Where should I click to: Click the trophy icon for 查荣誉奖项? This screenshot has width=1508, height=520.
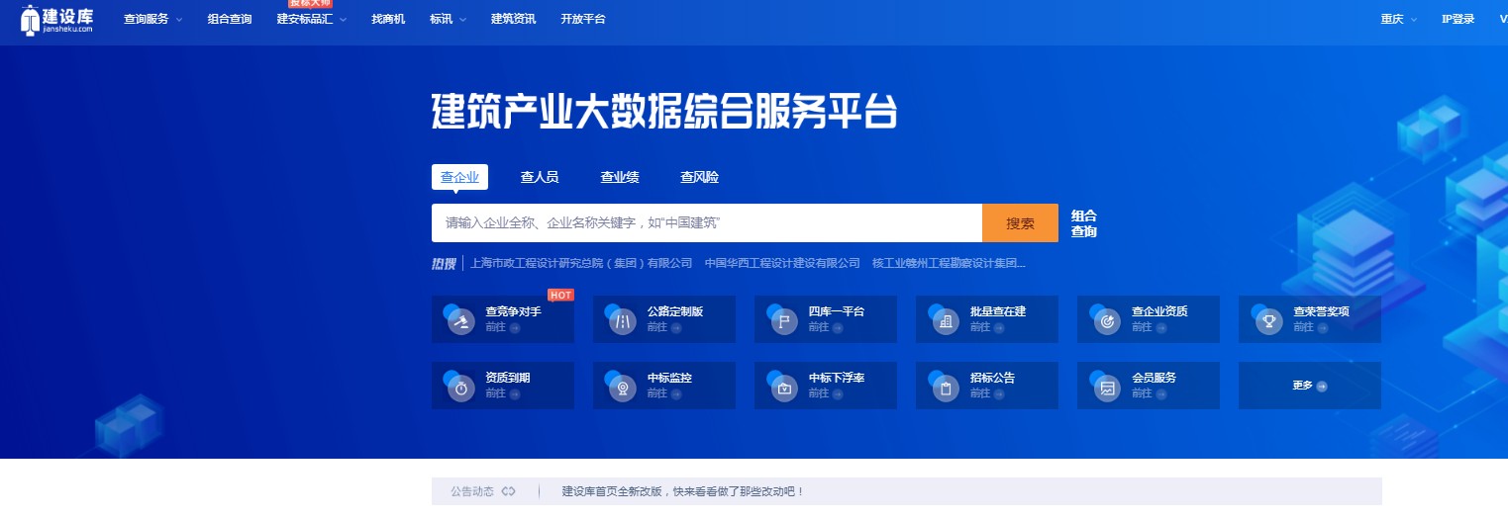1267,322
